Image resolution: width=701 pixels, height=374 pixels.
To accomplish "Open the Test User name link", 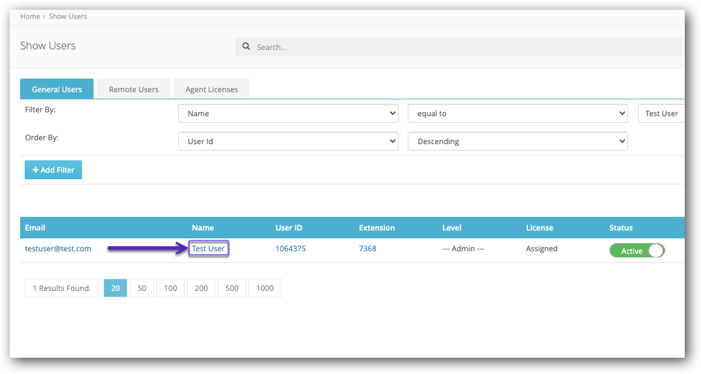I will 208,249.
